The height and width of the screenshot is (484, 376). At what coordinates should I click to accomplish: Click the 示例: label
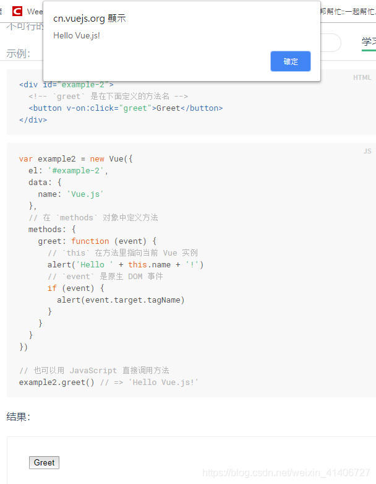[18, 53]
